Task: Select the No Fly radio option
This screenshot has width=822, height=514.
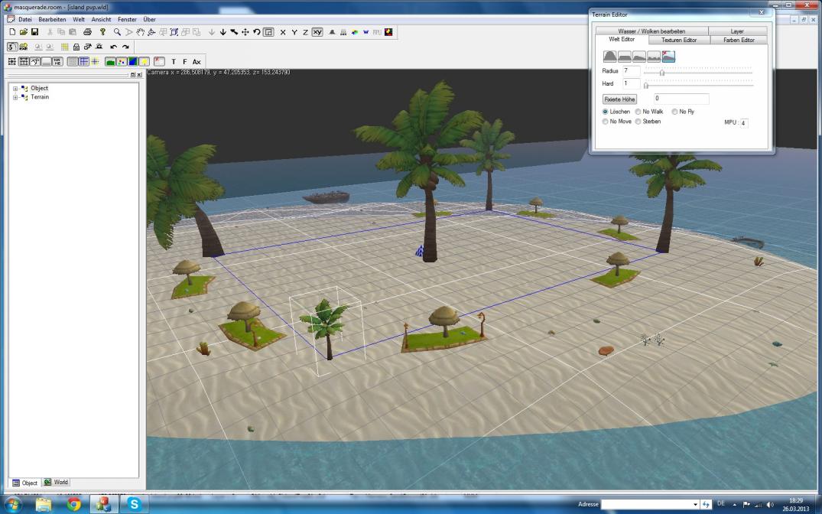Action: [x=674, y=112]
